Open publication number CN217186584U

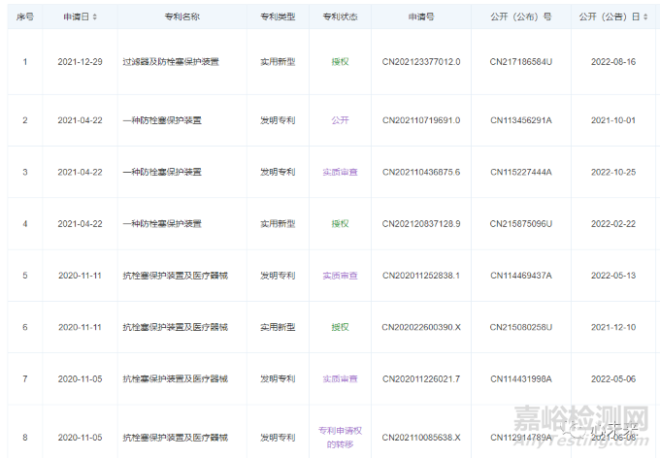520,62
